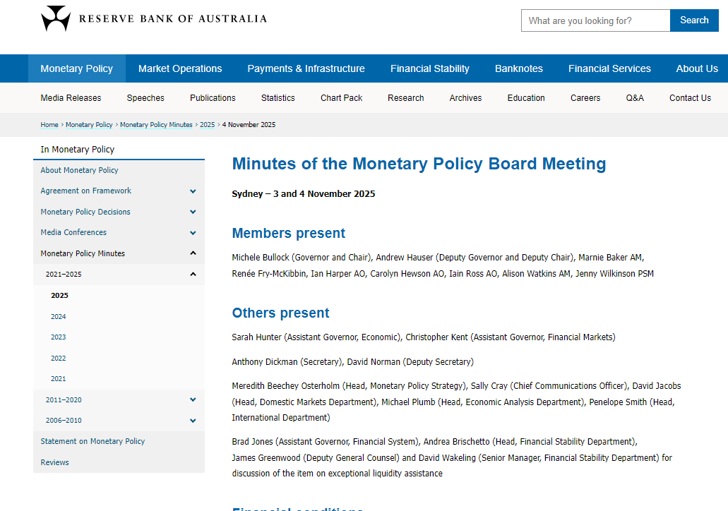Expand the Agreement on Framework chevron
Viewport: 728px width, 511px height.
[x=193, y=191]
